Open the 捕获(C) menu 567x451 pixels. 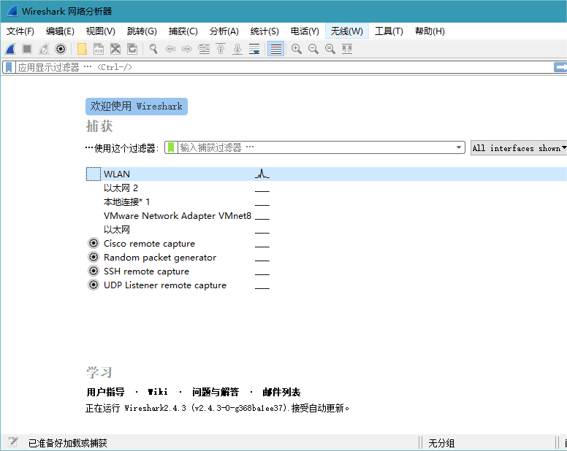point(183,31)
